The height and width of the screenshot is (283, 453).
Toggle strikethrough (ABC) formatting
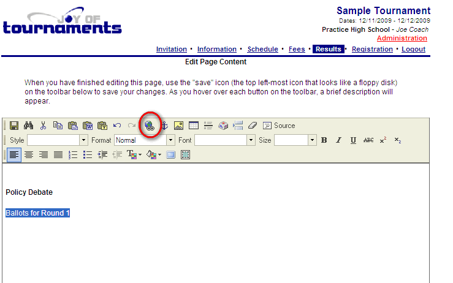(368, 140)
